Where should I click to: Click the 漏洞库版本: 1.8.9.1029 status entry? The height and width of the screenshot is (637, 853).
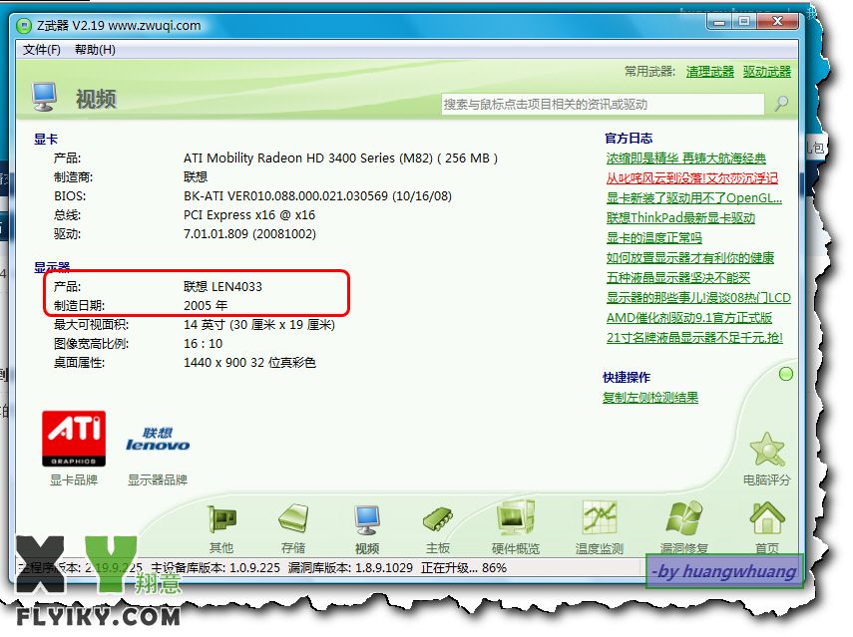[350, 568]
